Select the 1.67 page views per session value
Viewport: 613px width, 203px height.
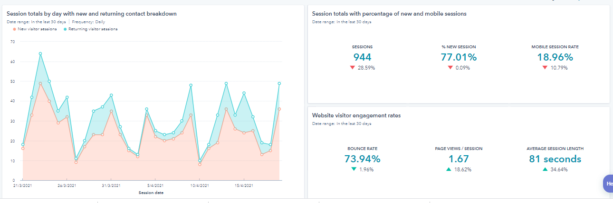(459, 159)
